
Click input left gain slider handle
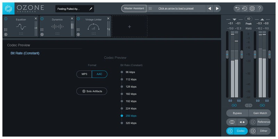tap(227, 54)
